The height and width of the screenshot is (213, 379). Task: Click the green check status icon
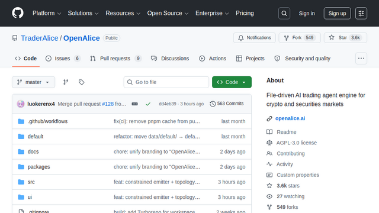pyautogui.click(x=148, y=104)
